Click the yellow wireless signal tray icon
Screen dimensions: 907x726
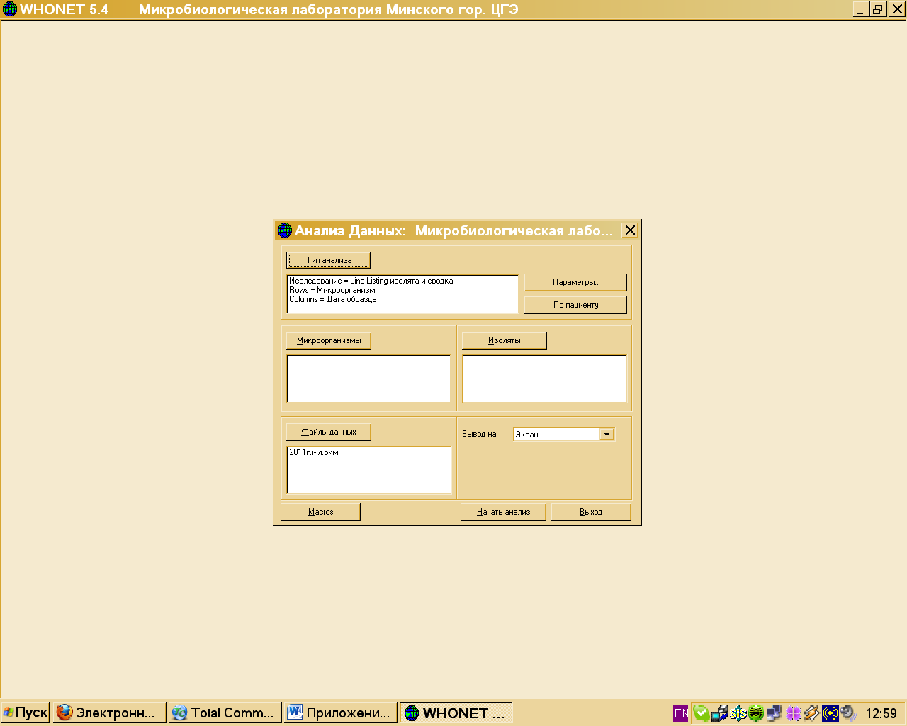click(830, 713)
